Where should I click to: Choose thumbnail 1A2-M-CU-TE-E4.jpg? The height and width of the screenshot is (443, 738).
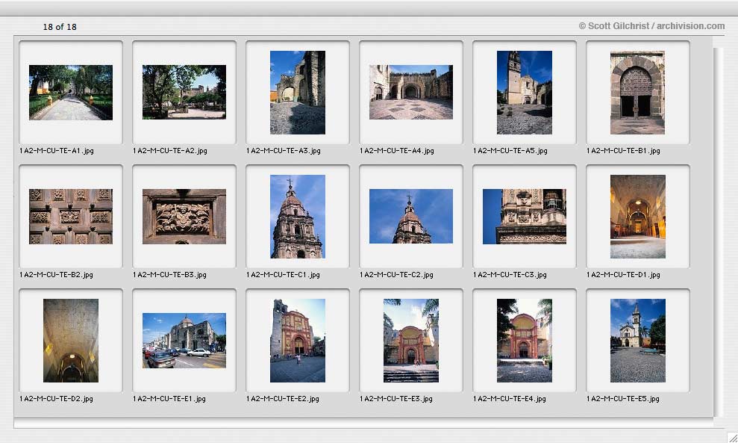(525, 340)
